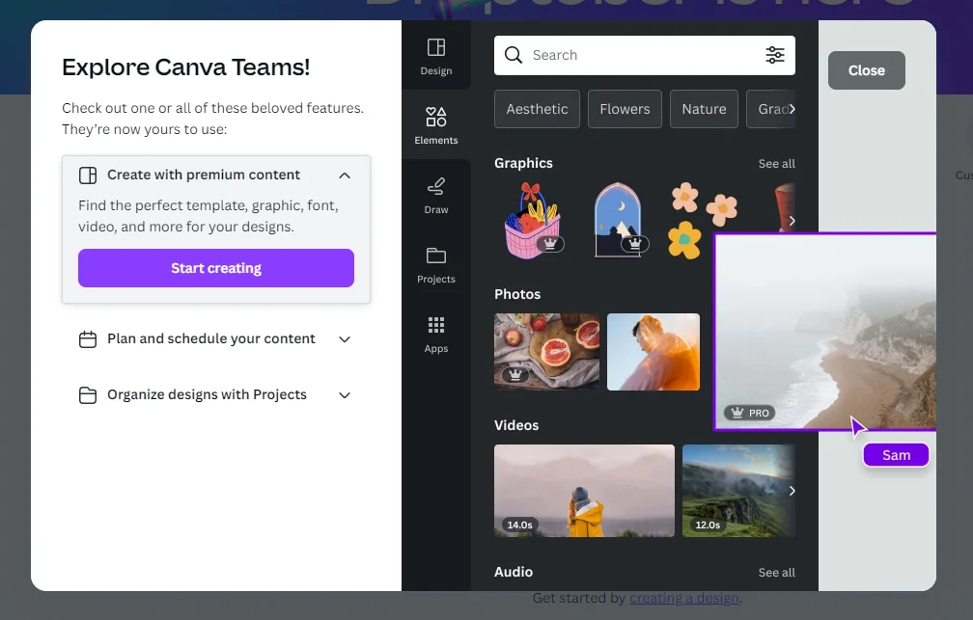The height and width of the screenshot is (620, 973).
Task: Collapse Create with premium content section
Action: pyautogui.click(x=345, y=175)
